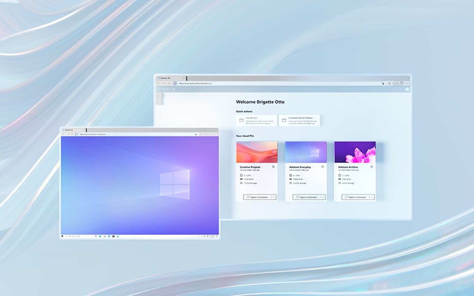Viewport: 474px width, 296px height.
Task: Launch Microsoft Edge from the taskbar
Action: tap(100, 236)
